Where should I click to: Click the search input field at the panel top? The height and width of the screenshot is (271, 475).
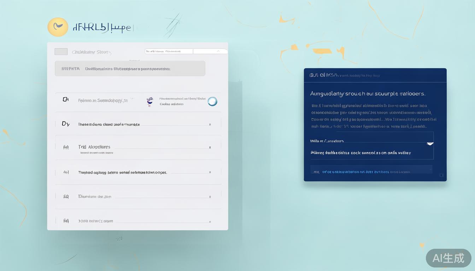click(x=169, y=51)
